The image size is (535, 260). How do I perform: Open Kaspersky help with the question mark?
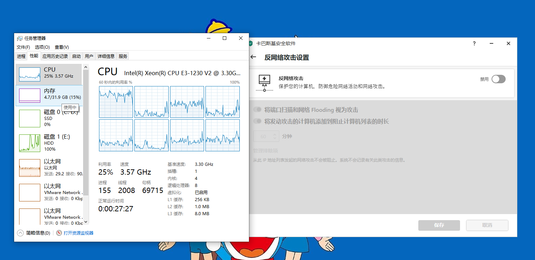click(x=475, y=43)
